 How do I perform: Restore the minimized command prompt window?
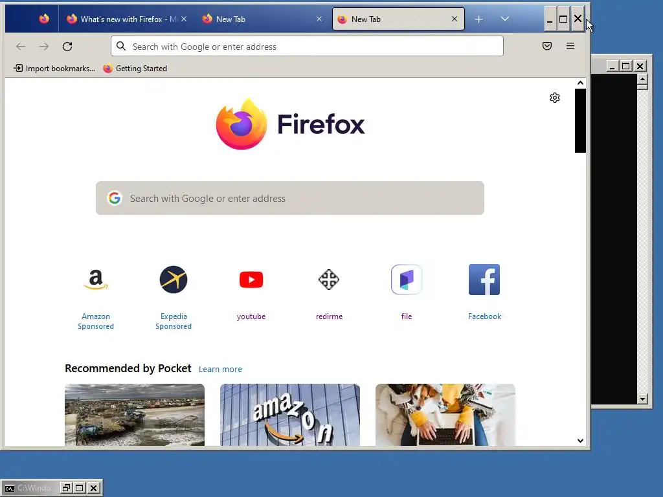pos(67,488)
